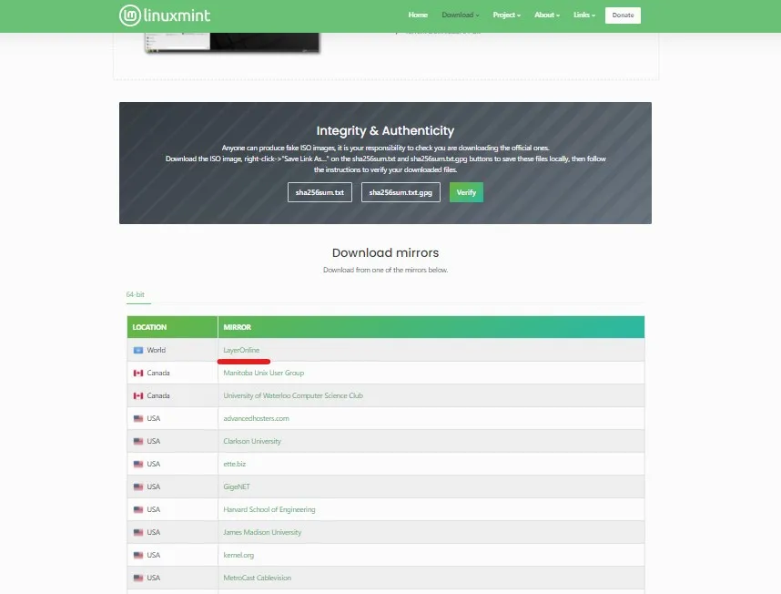Expand the Download dropdown menu
The height and width of the screenshot is (594, 781).
[461, 15]
